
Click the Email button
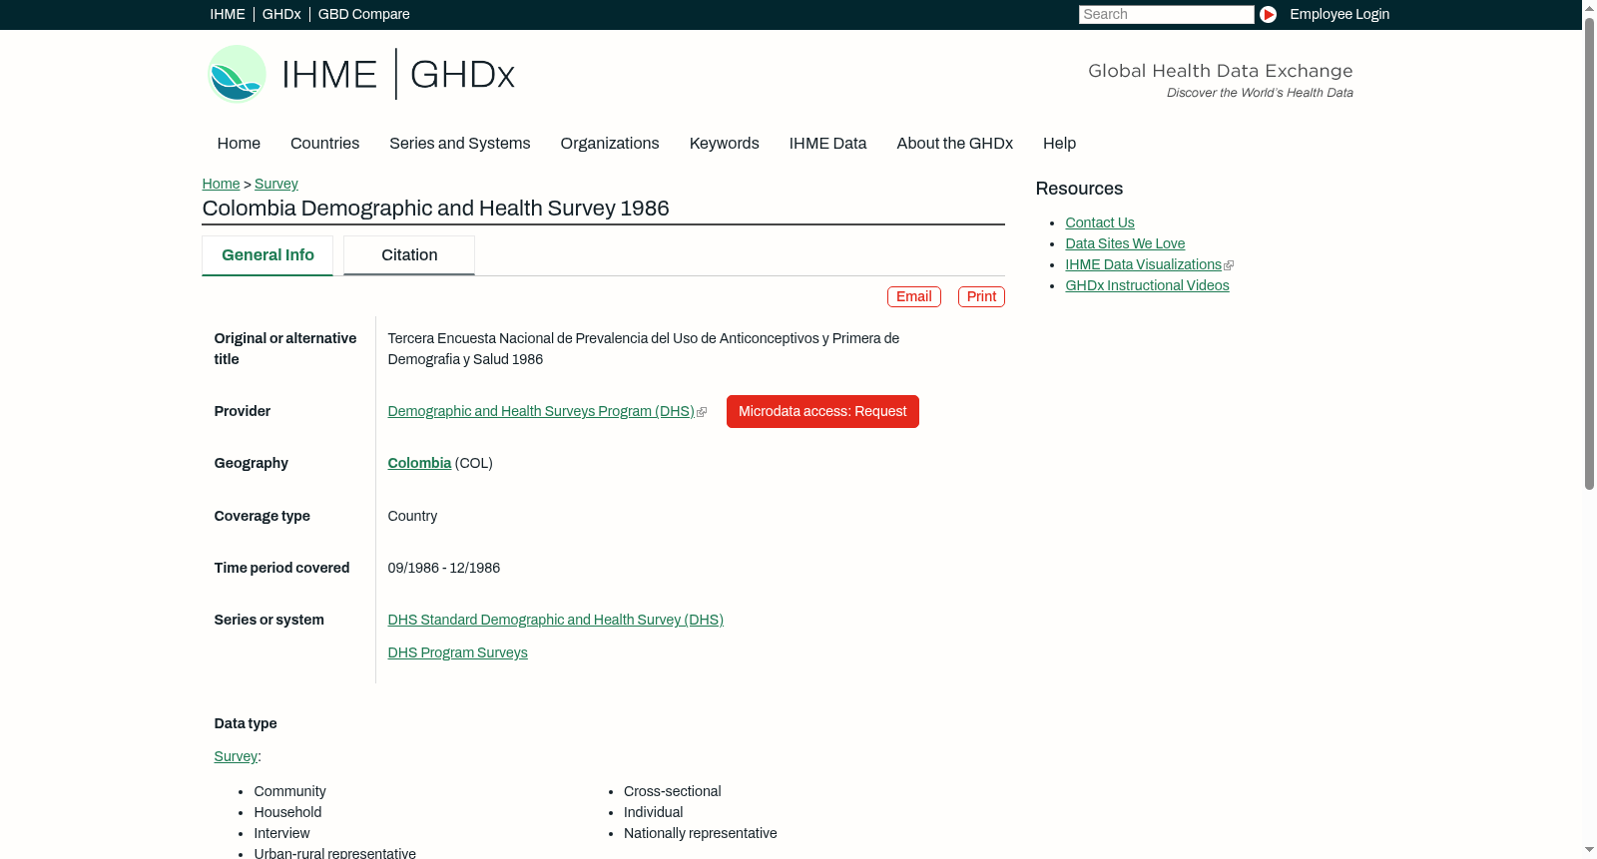[914, 296]
